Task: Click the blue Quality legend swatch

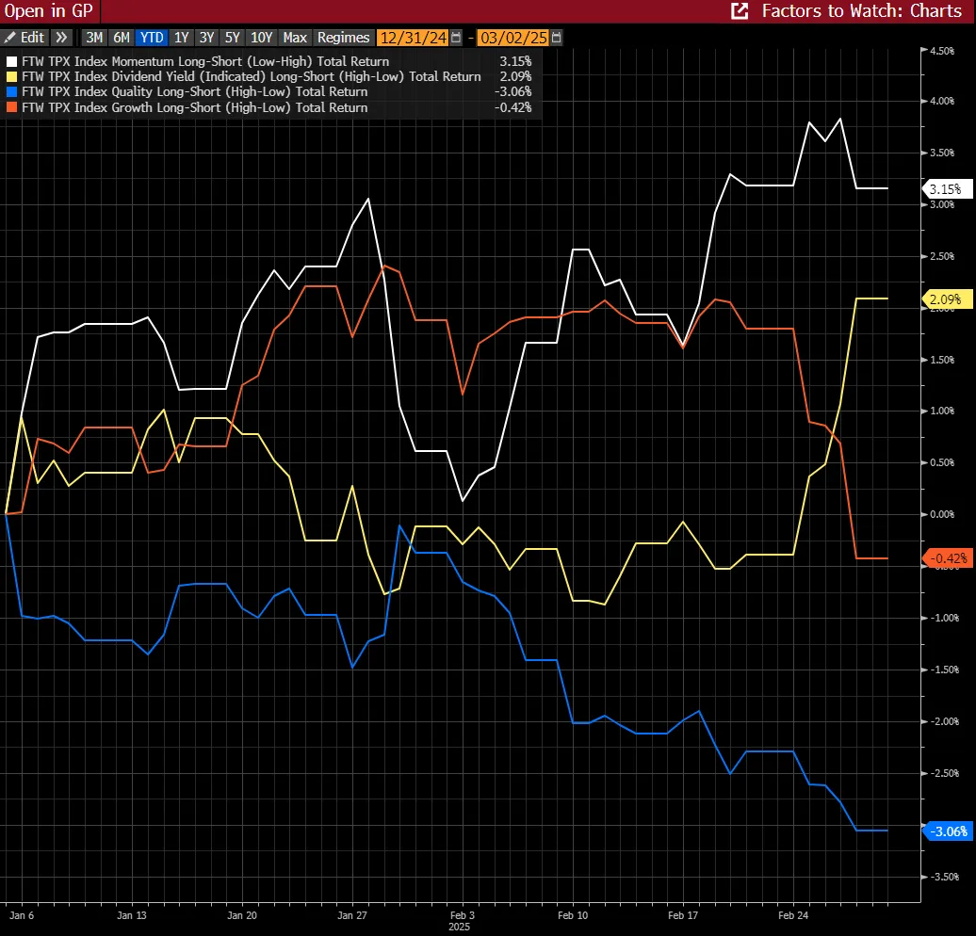Action: (x=11, y=92)
